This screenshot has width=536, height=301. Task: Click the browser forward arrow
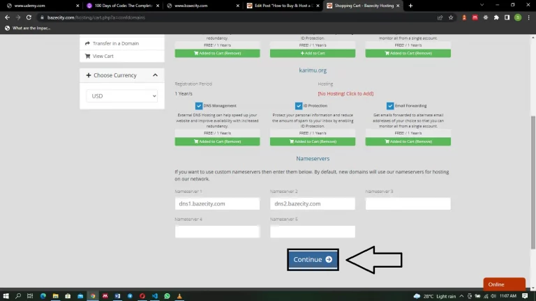coord(18,17)
